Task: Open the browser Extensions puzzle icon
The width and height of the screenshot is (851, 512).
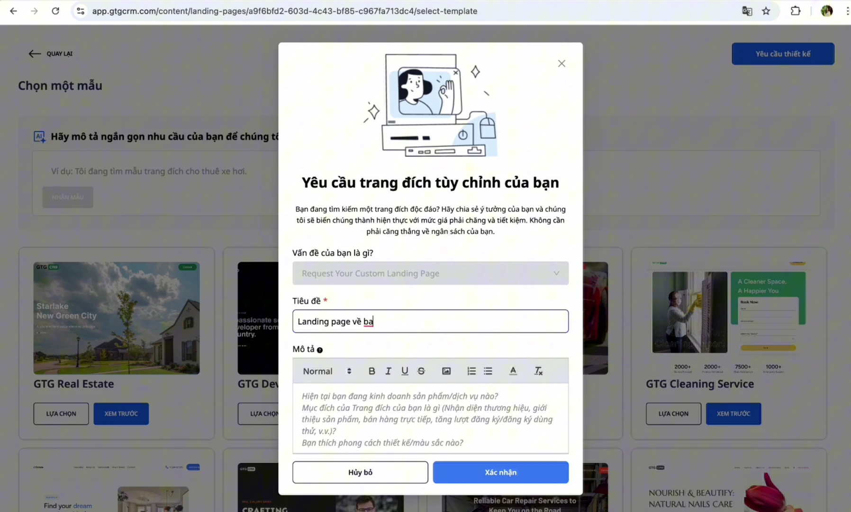Action: pyautogui.click(x=796, y=11)
